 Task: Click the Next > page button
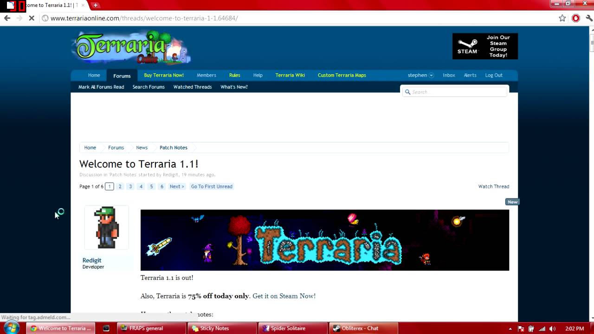pyautogui.click(x=177, y=186)
